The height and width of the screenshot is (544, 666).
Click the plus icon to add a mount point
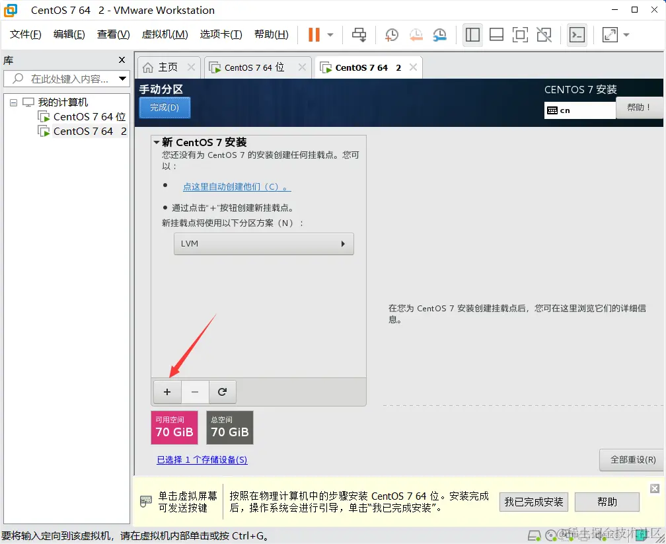point(166,392)
